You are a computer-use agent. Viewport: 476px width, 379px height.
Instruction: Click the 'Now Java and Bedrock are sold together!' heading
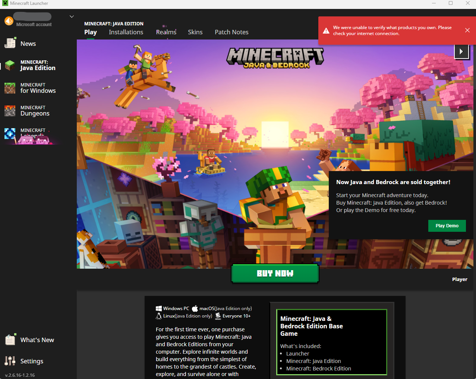point(393,182)
